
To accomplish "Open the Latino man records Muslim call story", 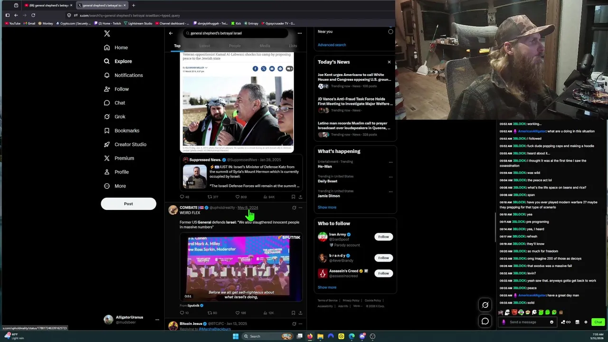I will tap(354, 129).
